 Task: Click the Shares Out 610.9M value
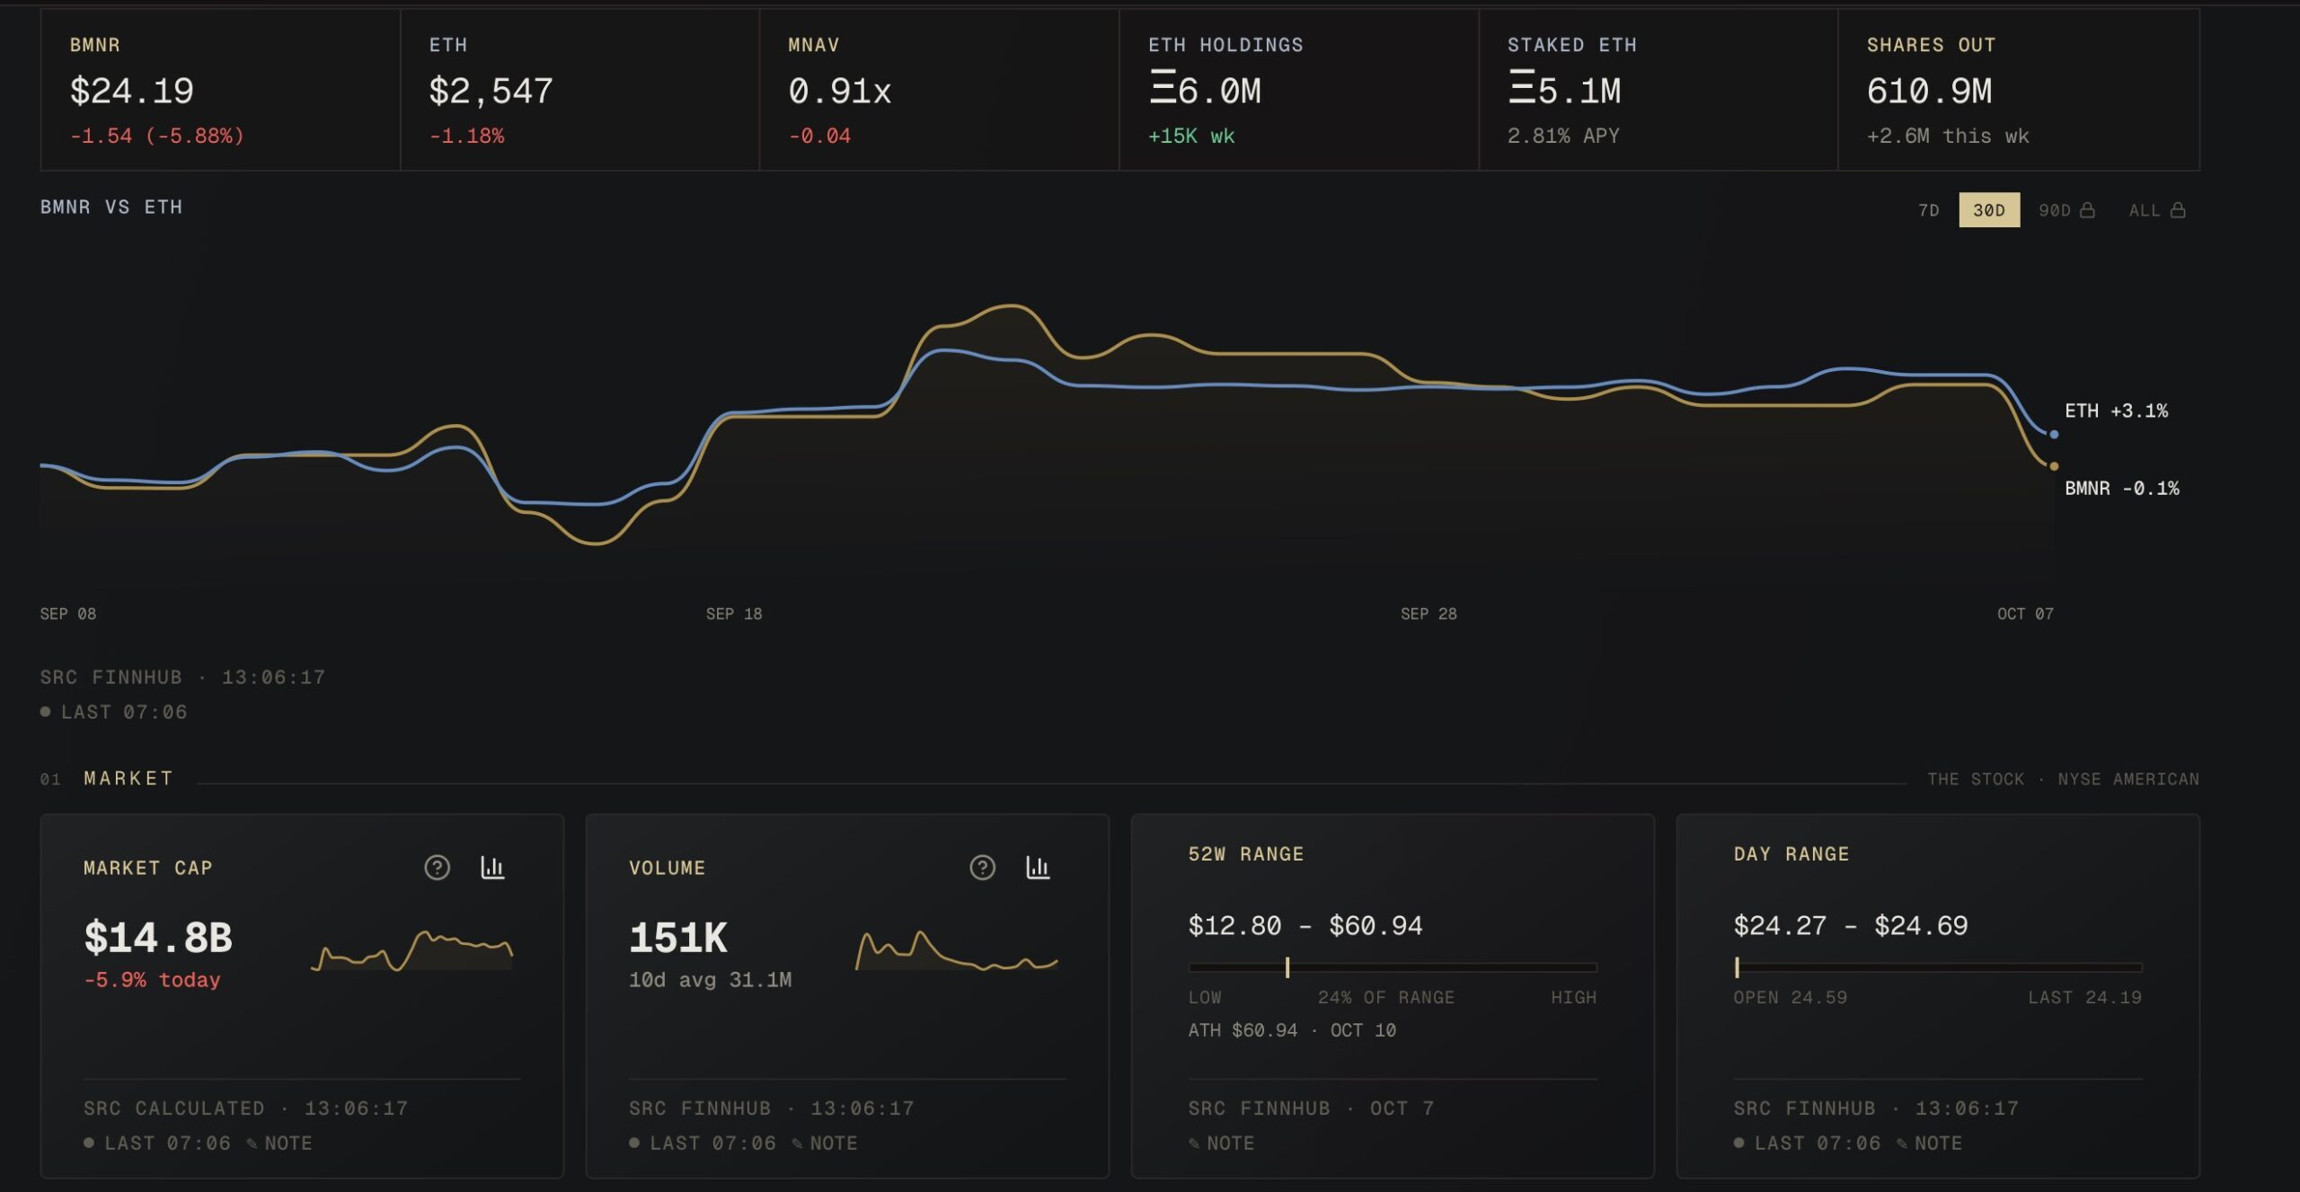[x=1929, y=91]
